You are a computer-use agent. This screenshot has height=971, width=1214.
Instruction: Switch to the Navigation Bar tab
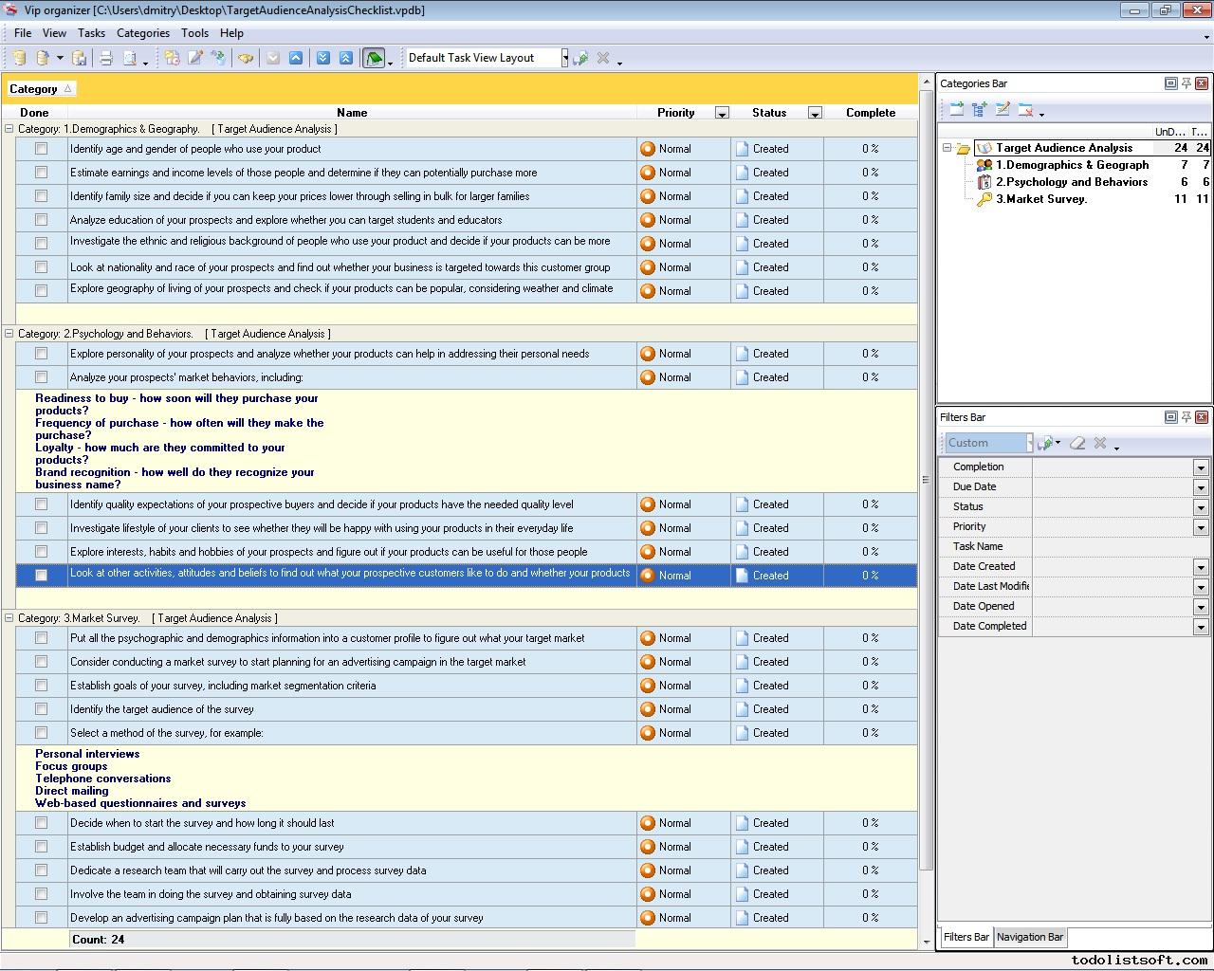(1029, 937)
